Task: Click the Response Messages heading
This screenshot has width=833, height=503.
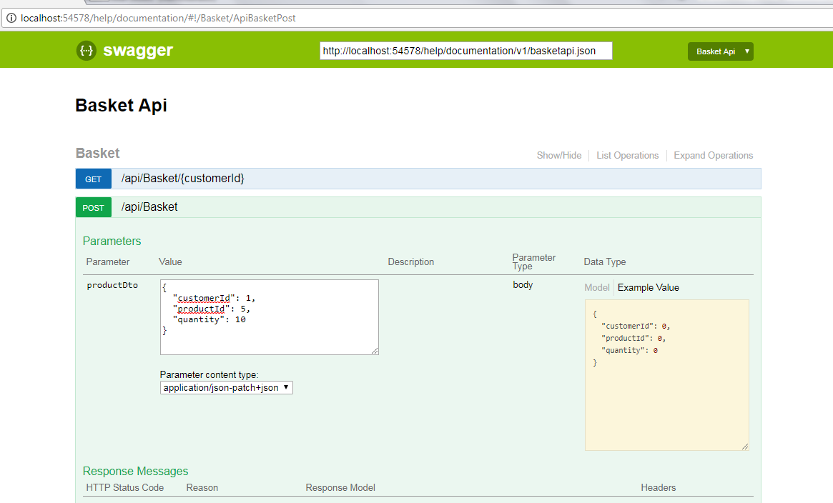Action: (x=135, y=471)
